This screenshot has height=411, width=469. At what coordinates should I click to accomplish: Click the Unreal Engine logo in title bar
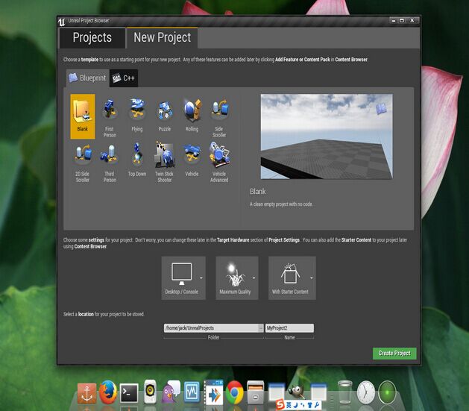pyautogui.click(x=62, y=22)
